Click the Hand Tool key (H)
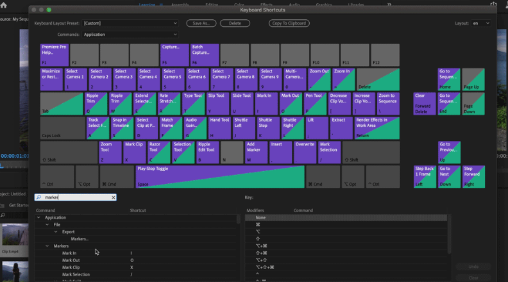This screenshot has height=282, width=508. 219,128
